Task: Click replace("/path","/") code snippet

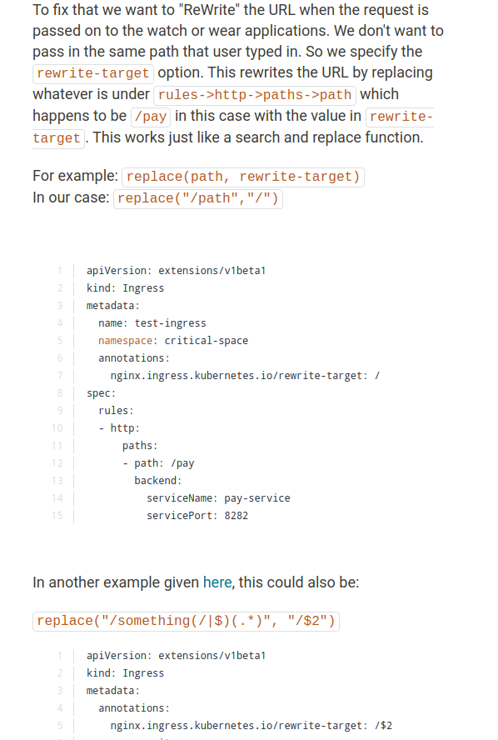Action: [198, 198]
